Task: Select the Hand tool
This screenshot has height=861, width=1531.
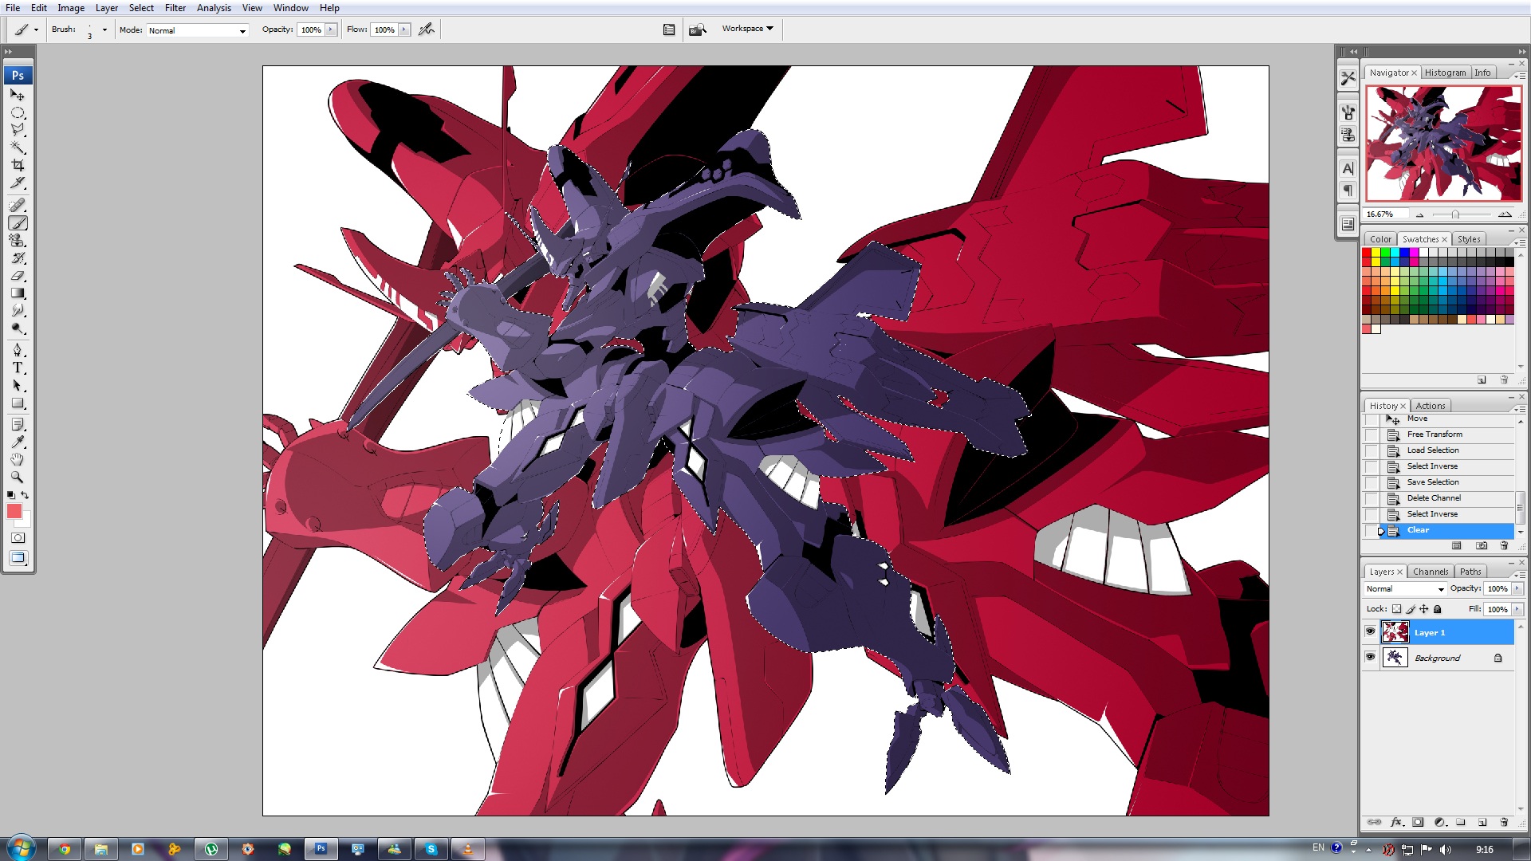Action: pyautogui.click(x=18, y=460)
